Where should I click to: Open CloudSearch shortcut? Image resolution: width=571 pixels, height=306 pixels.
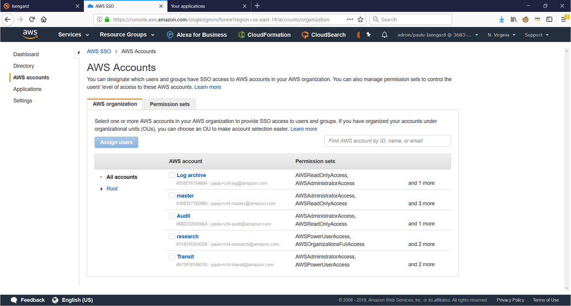coord(323,35)
